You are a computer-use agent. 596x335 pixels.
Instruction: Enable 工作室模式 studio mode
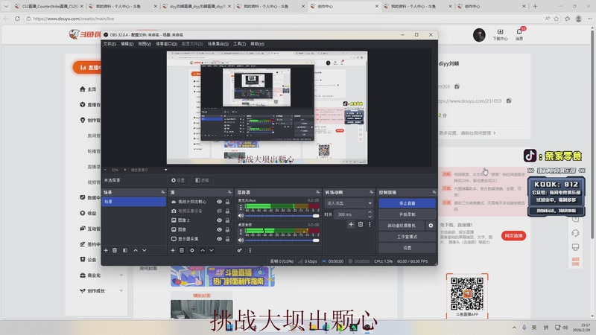407,237
